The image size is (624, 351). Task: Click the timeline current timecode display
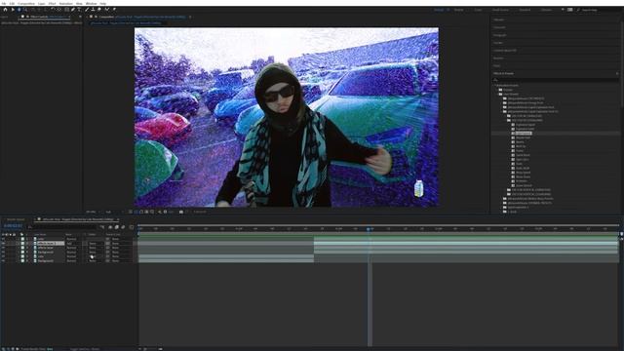[x=13, y=226]
